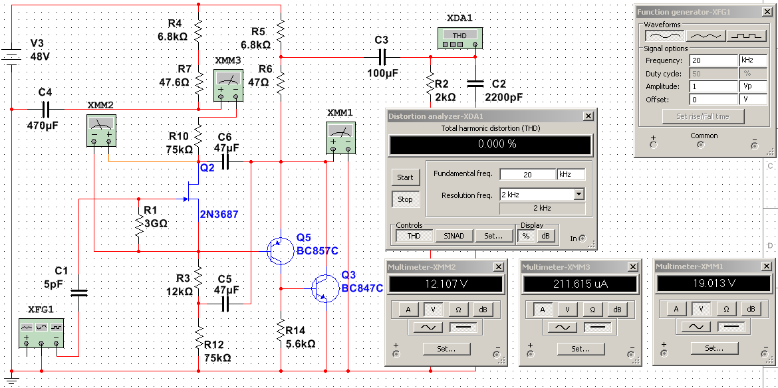The height and width of the screenshot is (388, 778).
Task: Open distortion analyzer Set... controls
Action: (x=493, y=236)
